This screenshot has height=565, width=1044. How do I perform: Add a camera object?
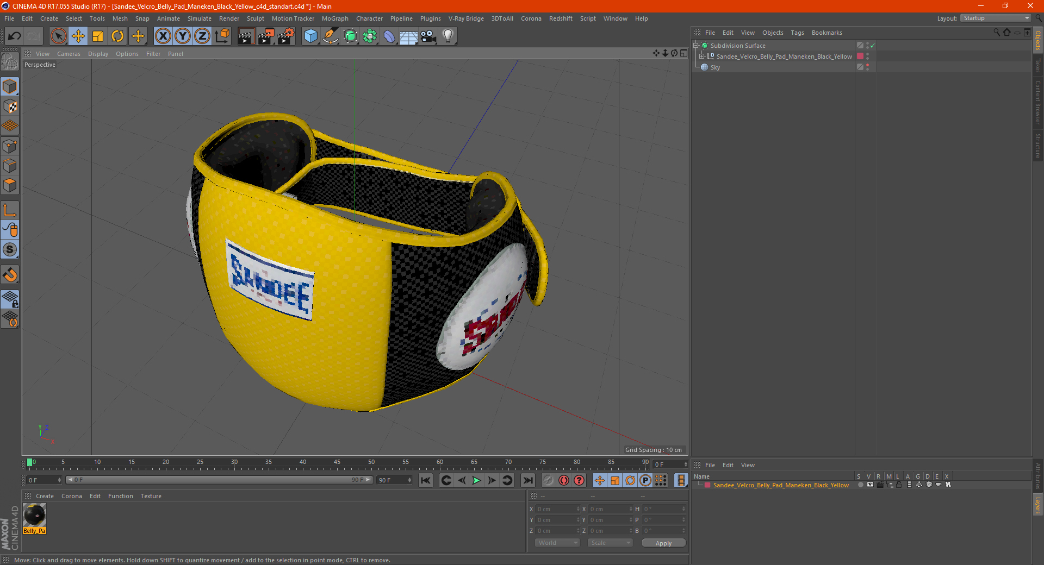428,36
